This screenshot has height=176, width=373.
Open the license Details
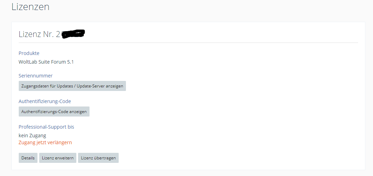click(x=28, y=158)
